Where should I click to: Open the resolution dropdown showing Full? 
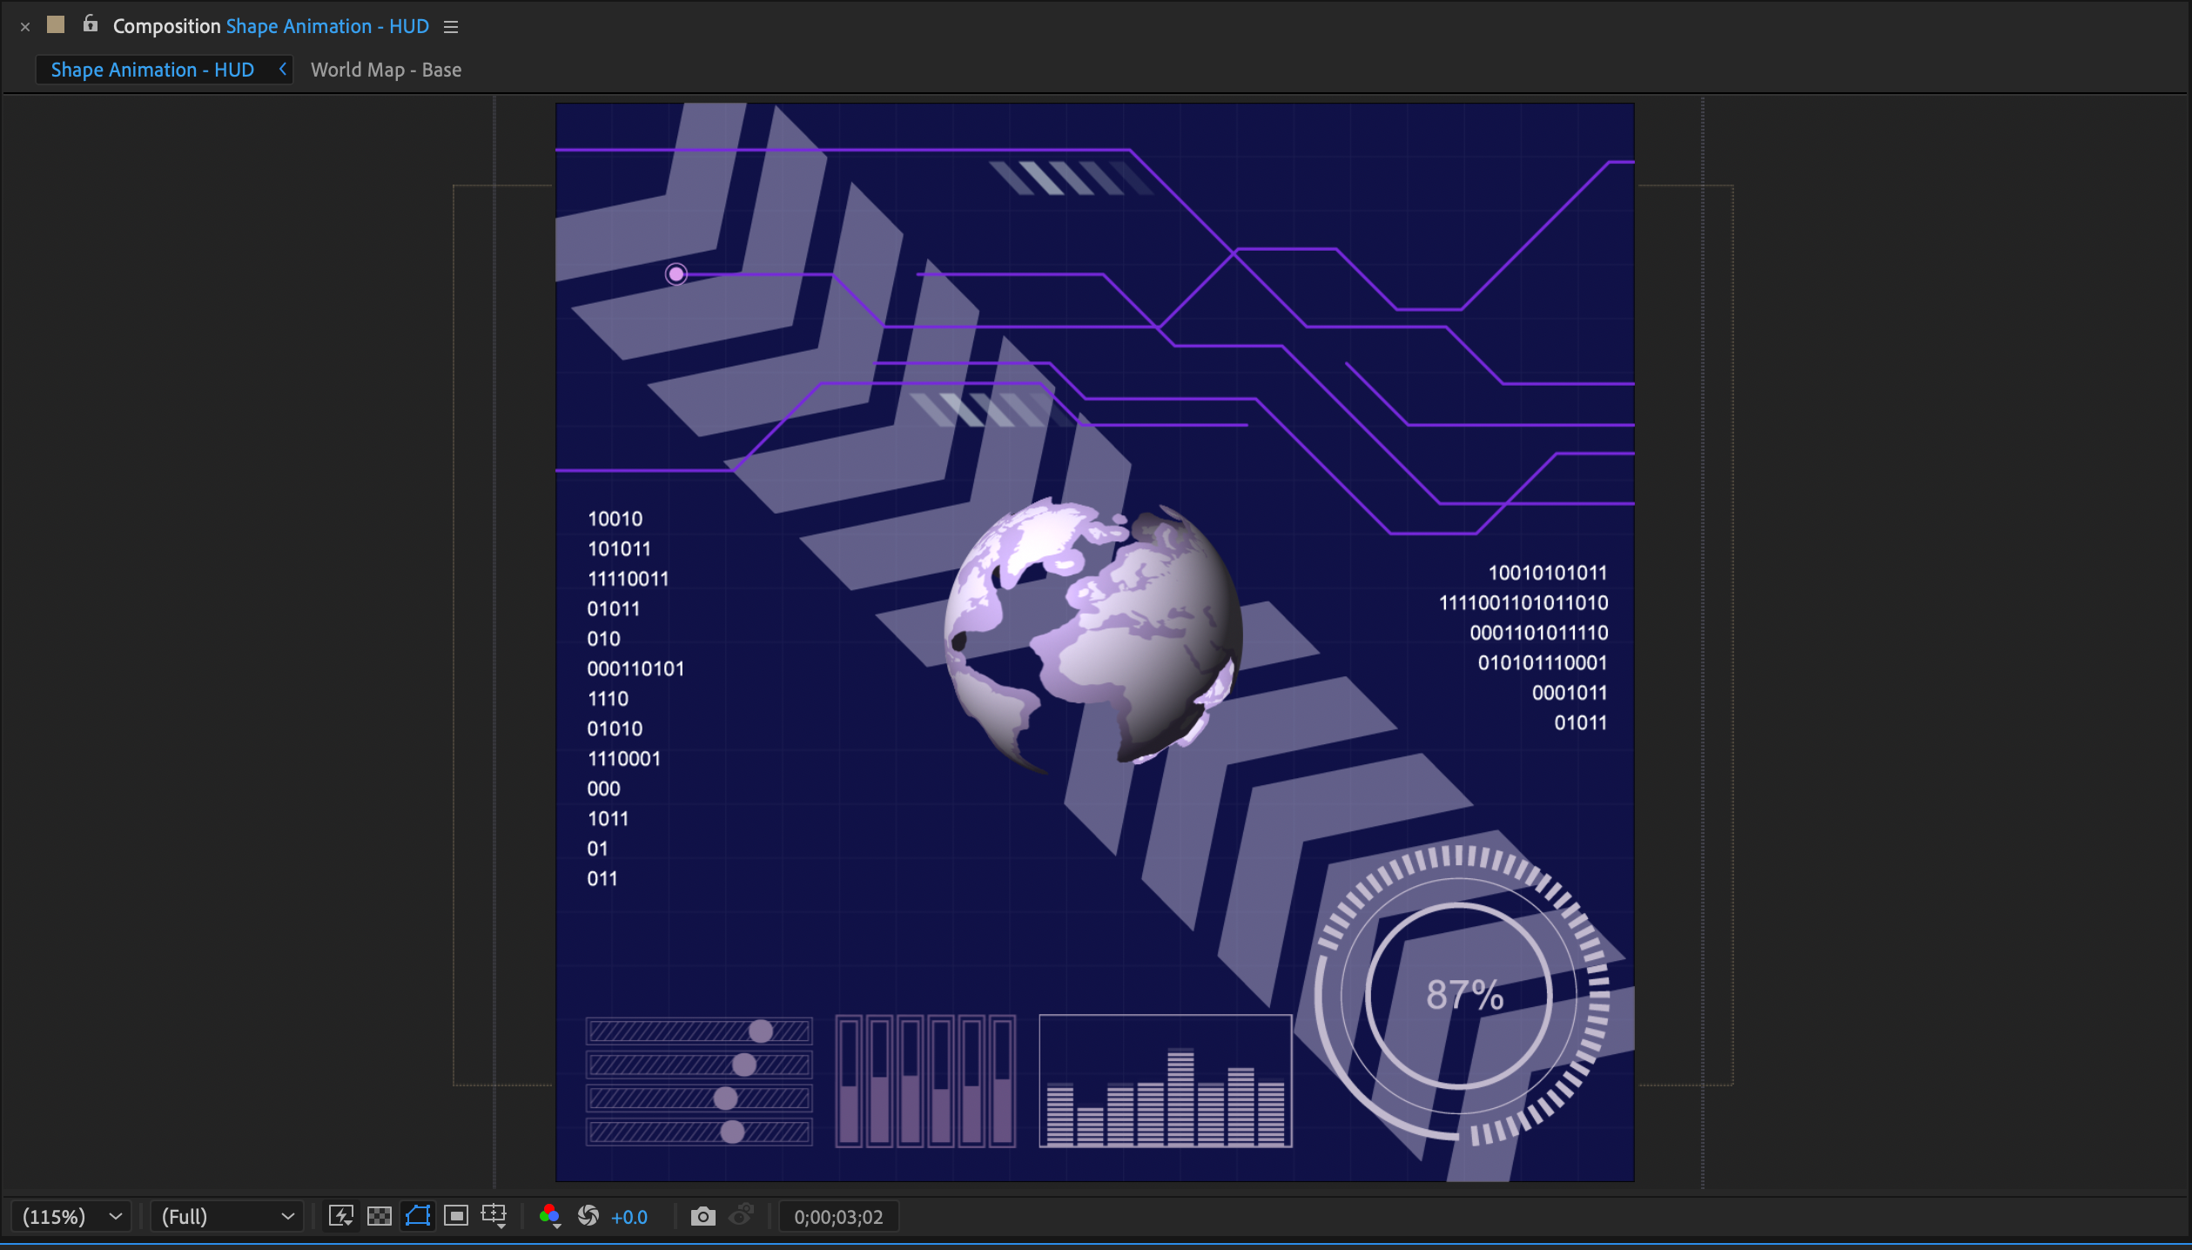point(225,1216)
